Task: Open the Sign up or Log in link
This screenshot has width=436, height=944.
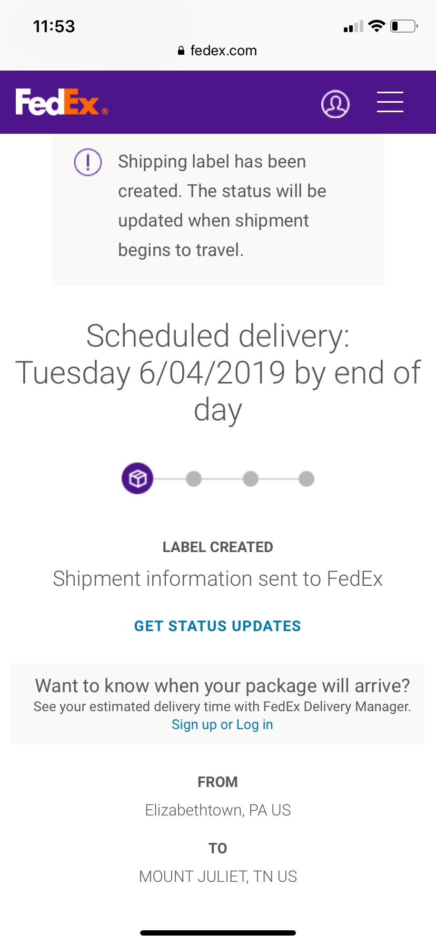Action: (222, 724)
